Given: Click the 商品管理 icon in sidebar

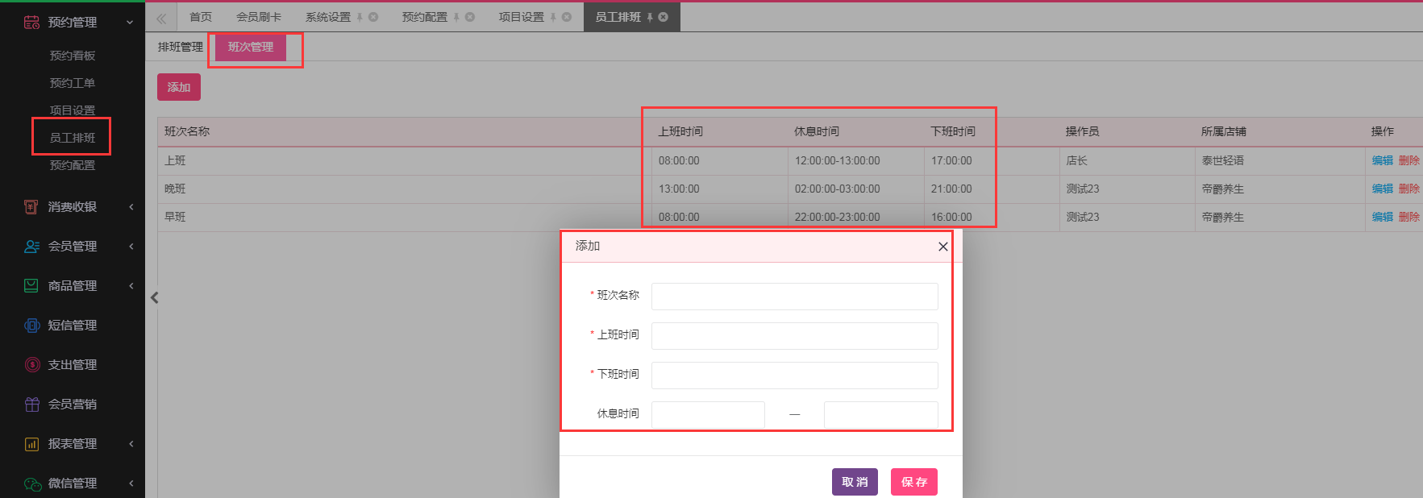Looking at the screenshot, I should click(31, 286).
